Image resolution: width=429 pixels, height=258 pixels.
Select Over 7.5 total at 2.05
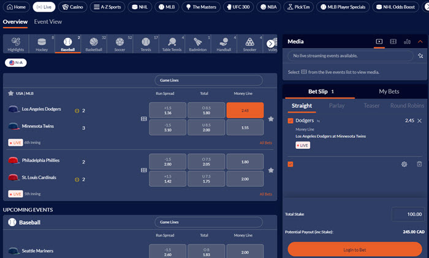pos(207,162)
